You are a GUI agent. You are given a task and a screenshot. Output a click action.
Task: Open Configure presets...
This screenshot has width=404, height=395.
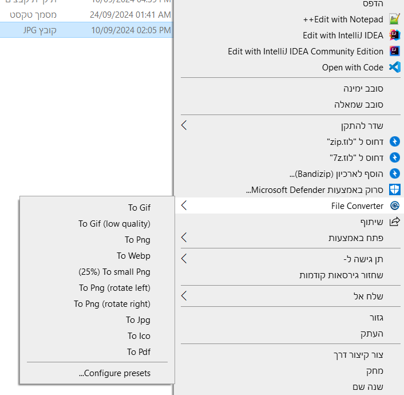pos(114,373)
